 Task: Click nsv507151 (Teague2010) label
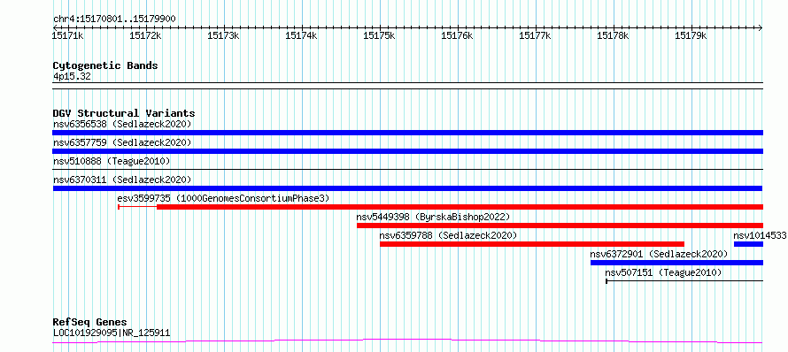click(663, 272)
